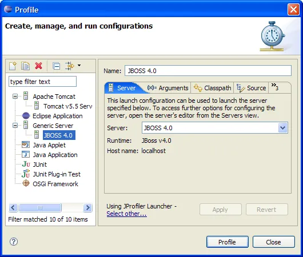This screenshot has height=257, width=303.
Task: Click the OSGi Framework icon
Action: click(26, 183)
